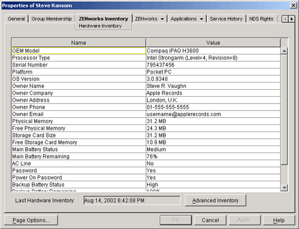
Task: Click the London, U.K. value
Action: (213, 100)
